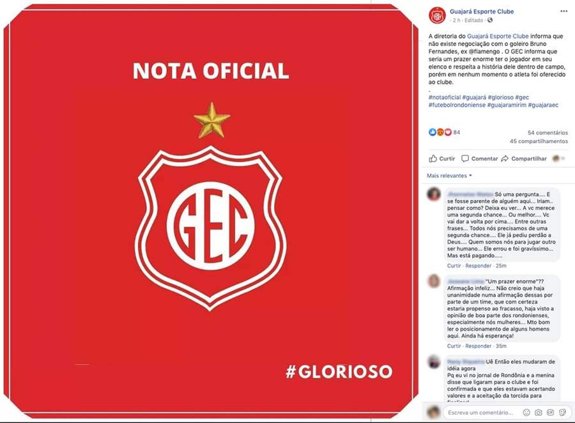
Task: Click the #notaoficial hashtag
Action: (x=445, y=97)
